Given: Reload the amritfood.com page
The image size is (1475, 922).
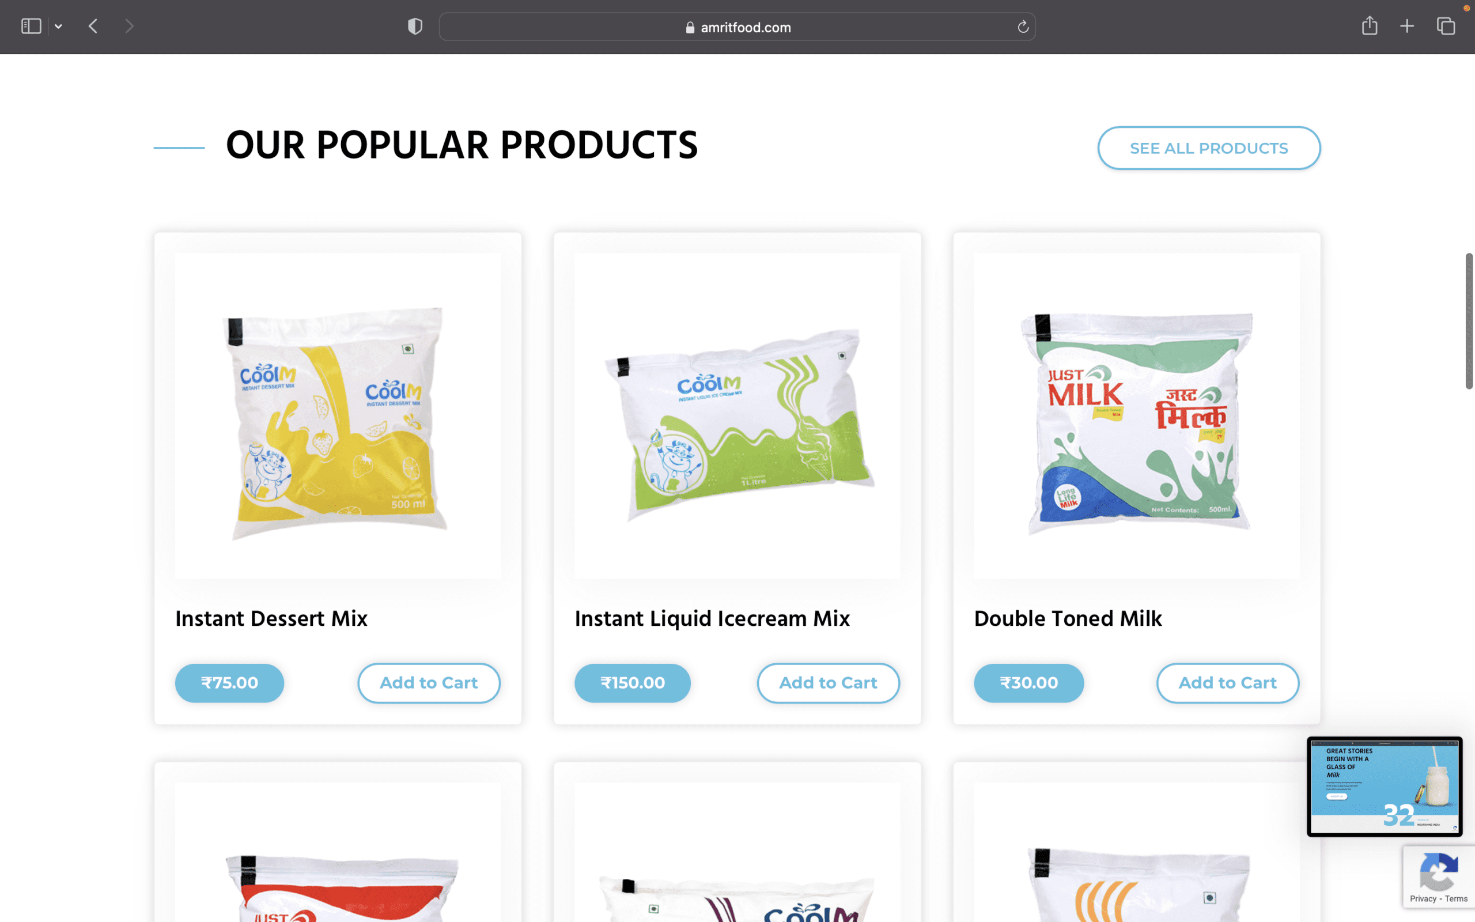Looking at the screenshot, I should 1023,27.
